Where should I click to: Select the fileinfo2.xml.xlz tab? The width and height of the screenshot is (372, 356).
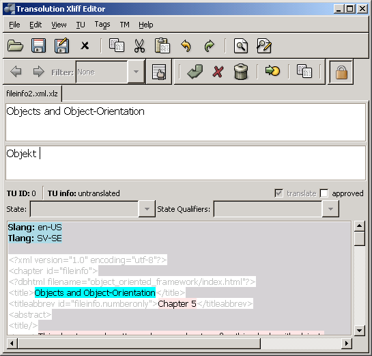click(x=32, y=94)
